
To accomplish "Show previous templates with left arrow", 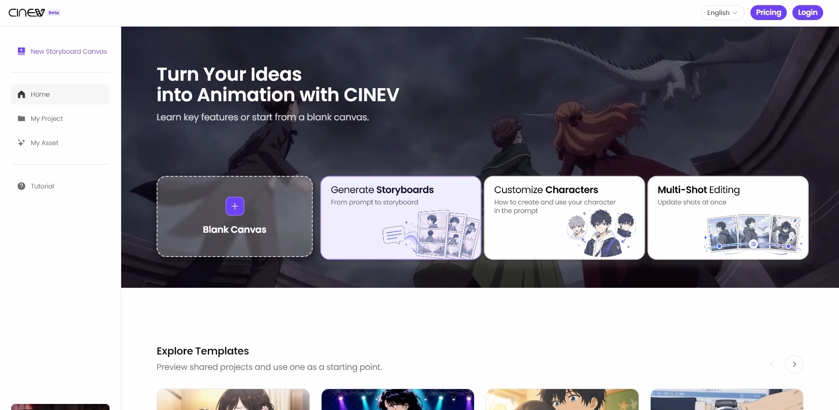I will coord(771,364).
